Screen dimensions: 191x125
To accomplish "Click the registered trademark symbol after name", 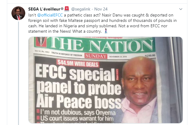I will pos(62,9).
